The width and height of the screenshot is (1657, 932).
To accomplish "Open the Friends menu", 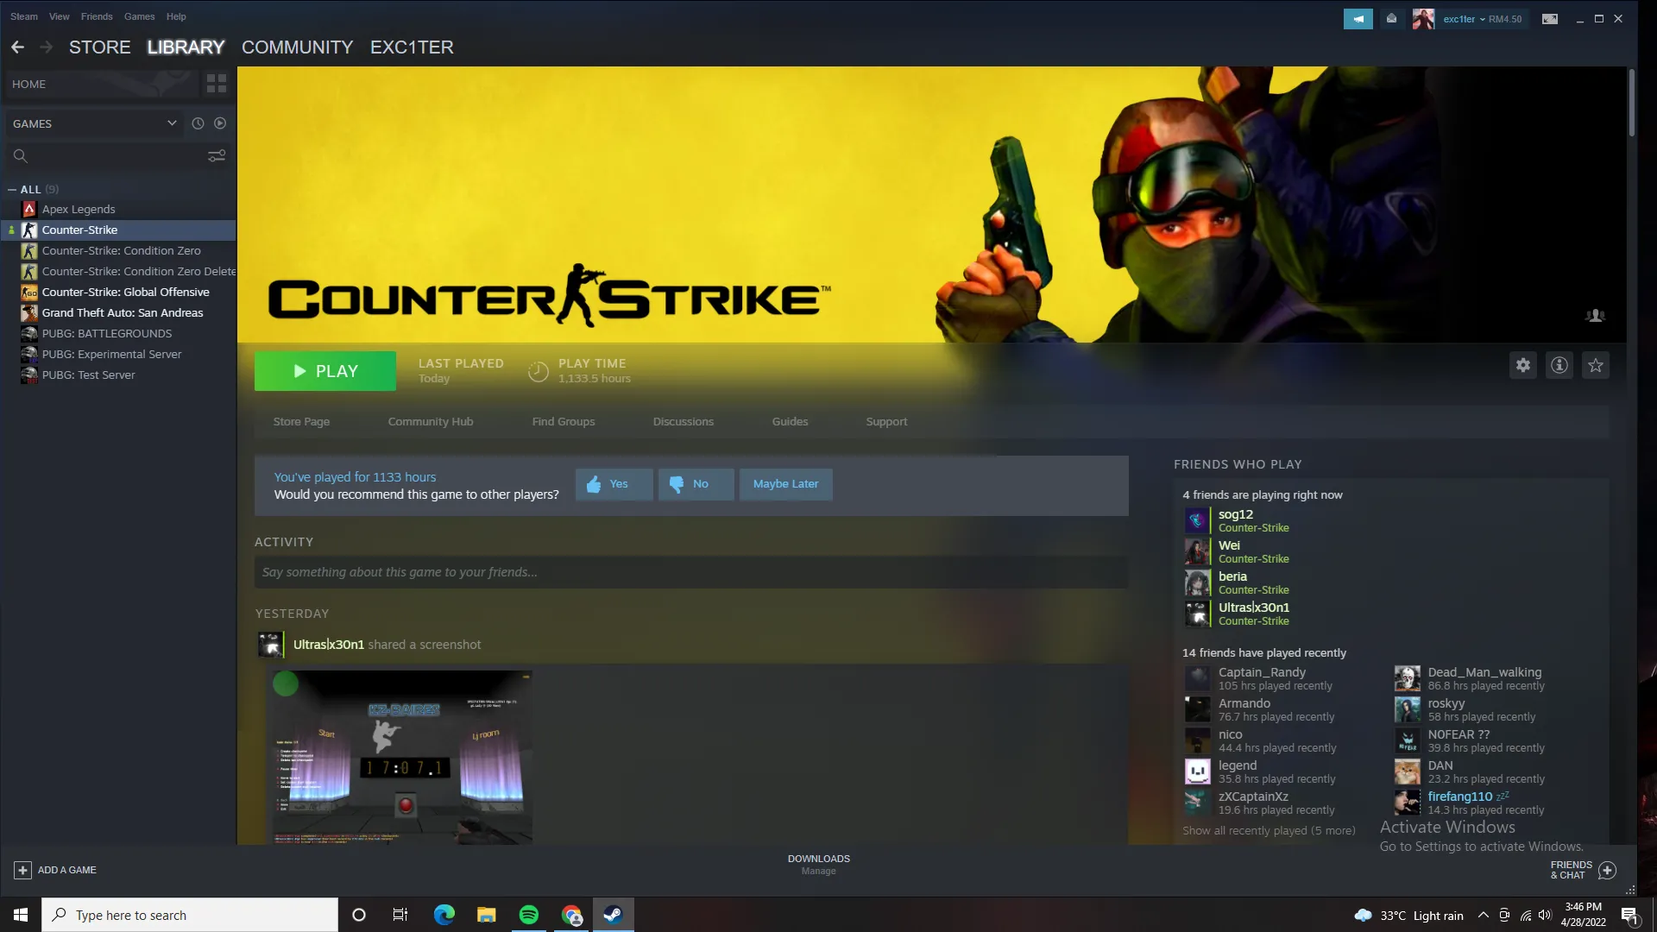I will pos(97,16).
